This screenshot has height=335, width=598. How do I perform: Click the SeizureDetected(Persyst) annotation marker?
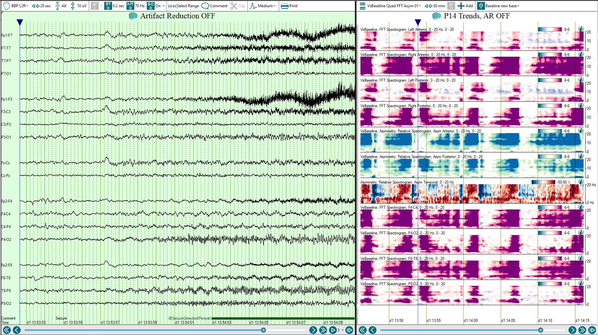point(190,318)
